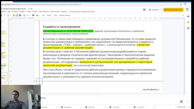Open the Дополнения menu
Viewport: 194px width, 109px height.
click(x=55, y=12)
